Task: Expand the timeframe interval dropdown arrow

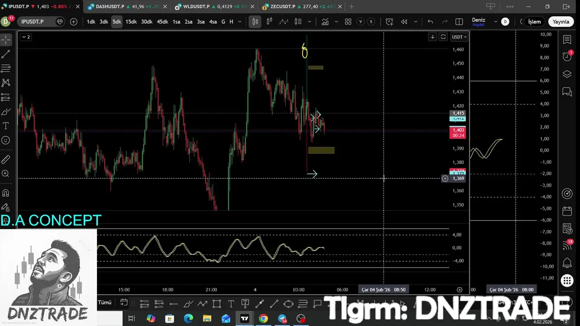Action: 240,22
